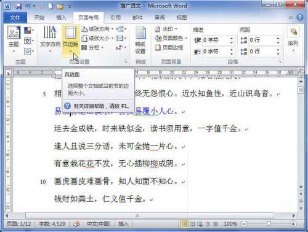The width and height of the screenshot is (308, 232).
Task: Click the spacing before 0 行 field
Action: 262,40
